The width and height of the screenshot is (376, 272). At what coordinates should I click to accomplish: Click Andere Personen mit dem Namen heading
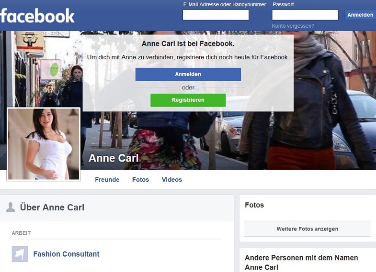301,262
